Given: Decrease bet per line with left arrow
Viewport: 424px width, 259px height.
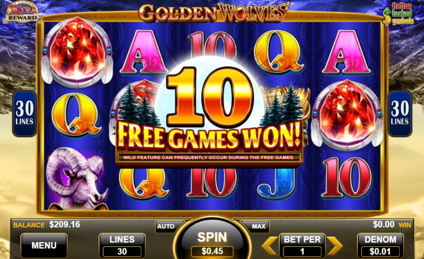Looking at the screenshot, I should tap(269, 245).
